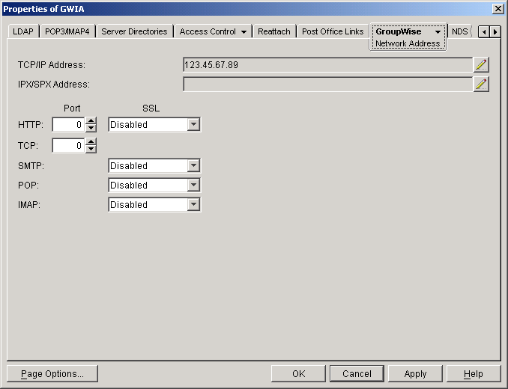Open the Server Directories tab
Viewport: 508px width, 389px height.
pyautogui.click(x=134, y=31)
